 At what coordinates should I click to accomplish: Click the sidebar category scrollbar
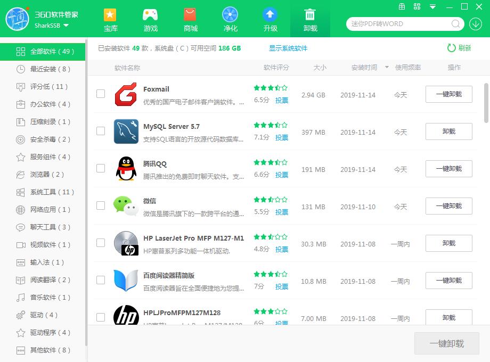point(86,194)
